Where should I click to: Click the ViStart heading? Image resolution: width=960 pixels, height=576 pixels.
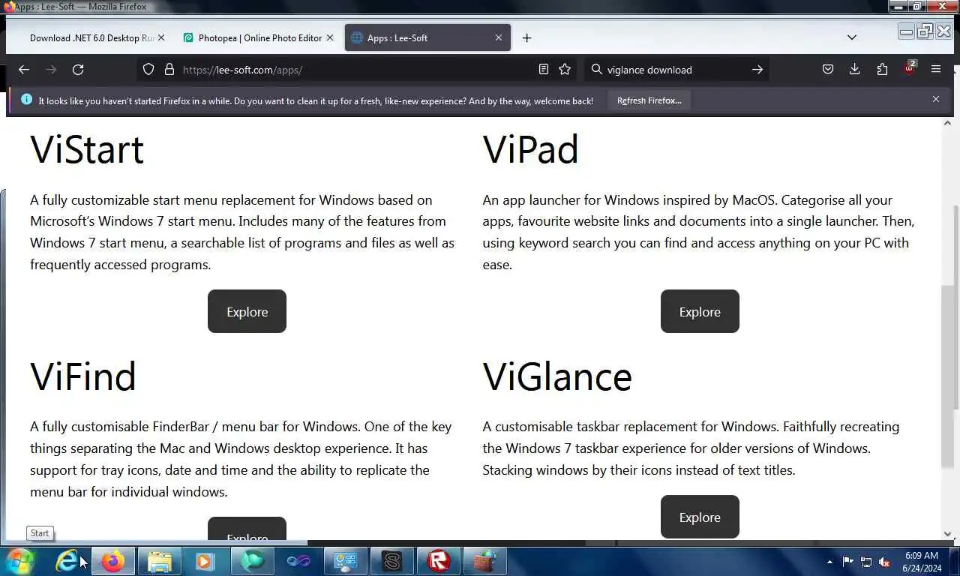click(x=87, y=150)
